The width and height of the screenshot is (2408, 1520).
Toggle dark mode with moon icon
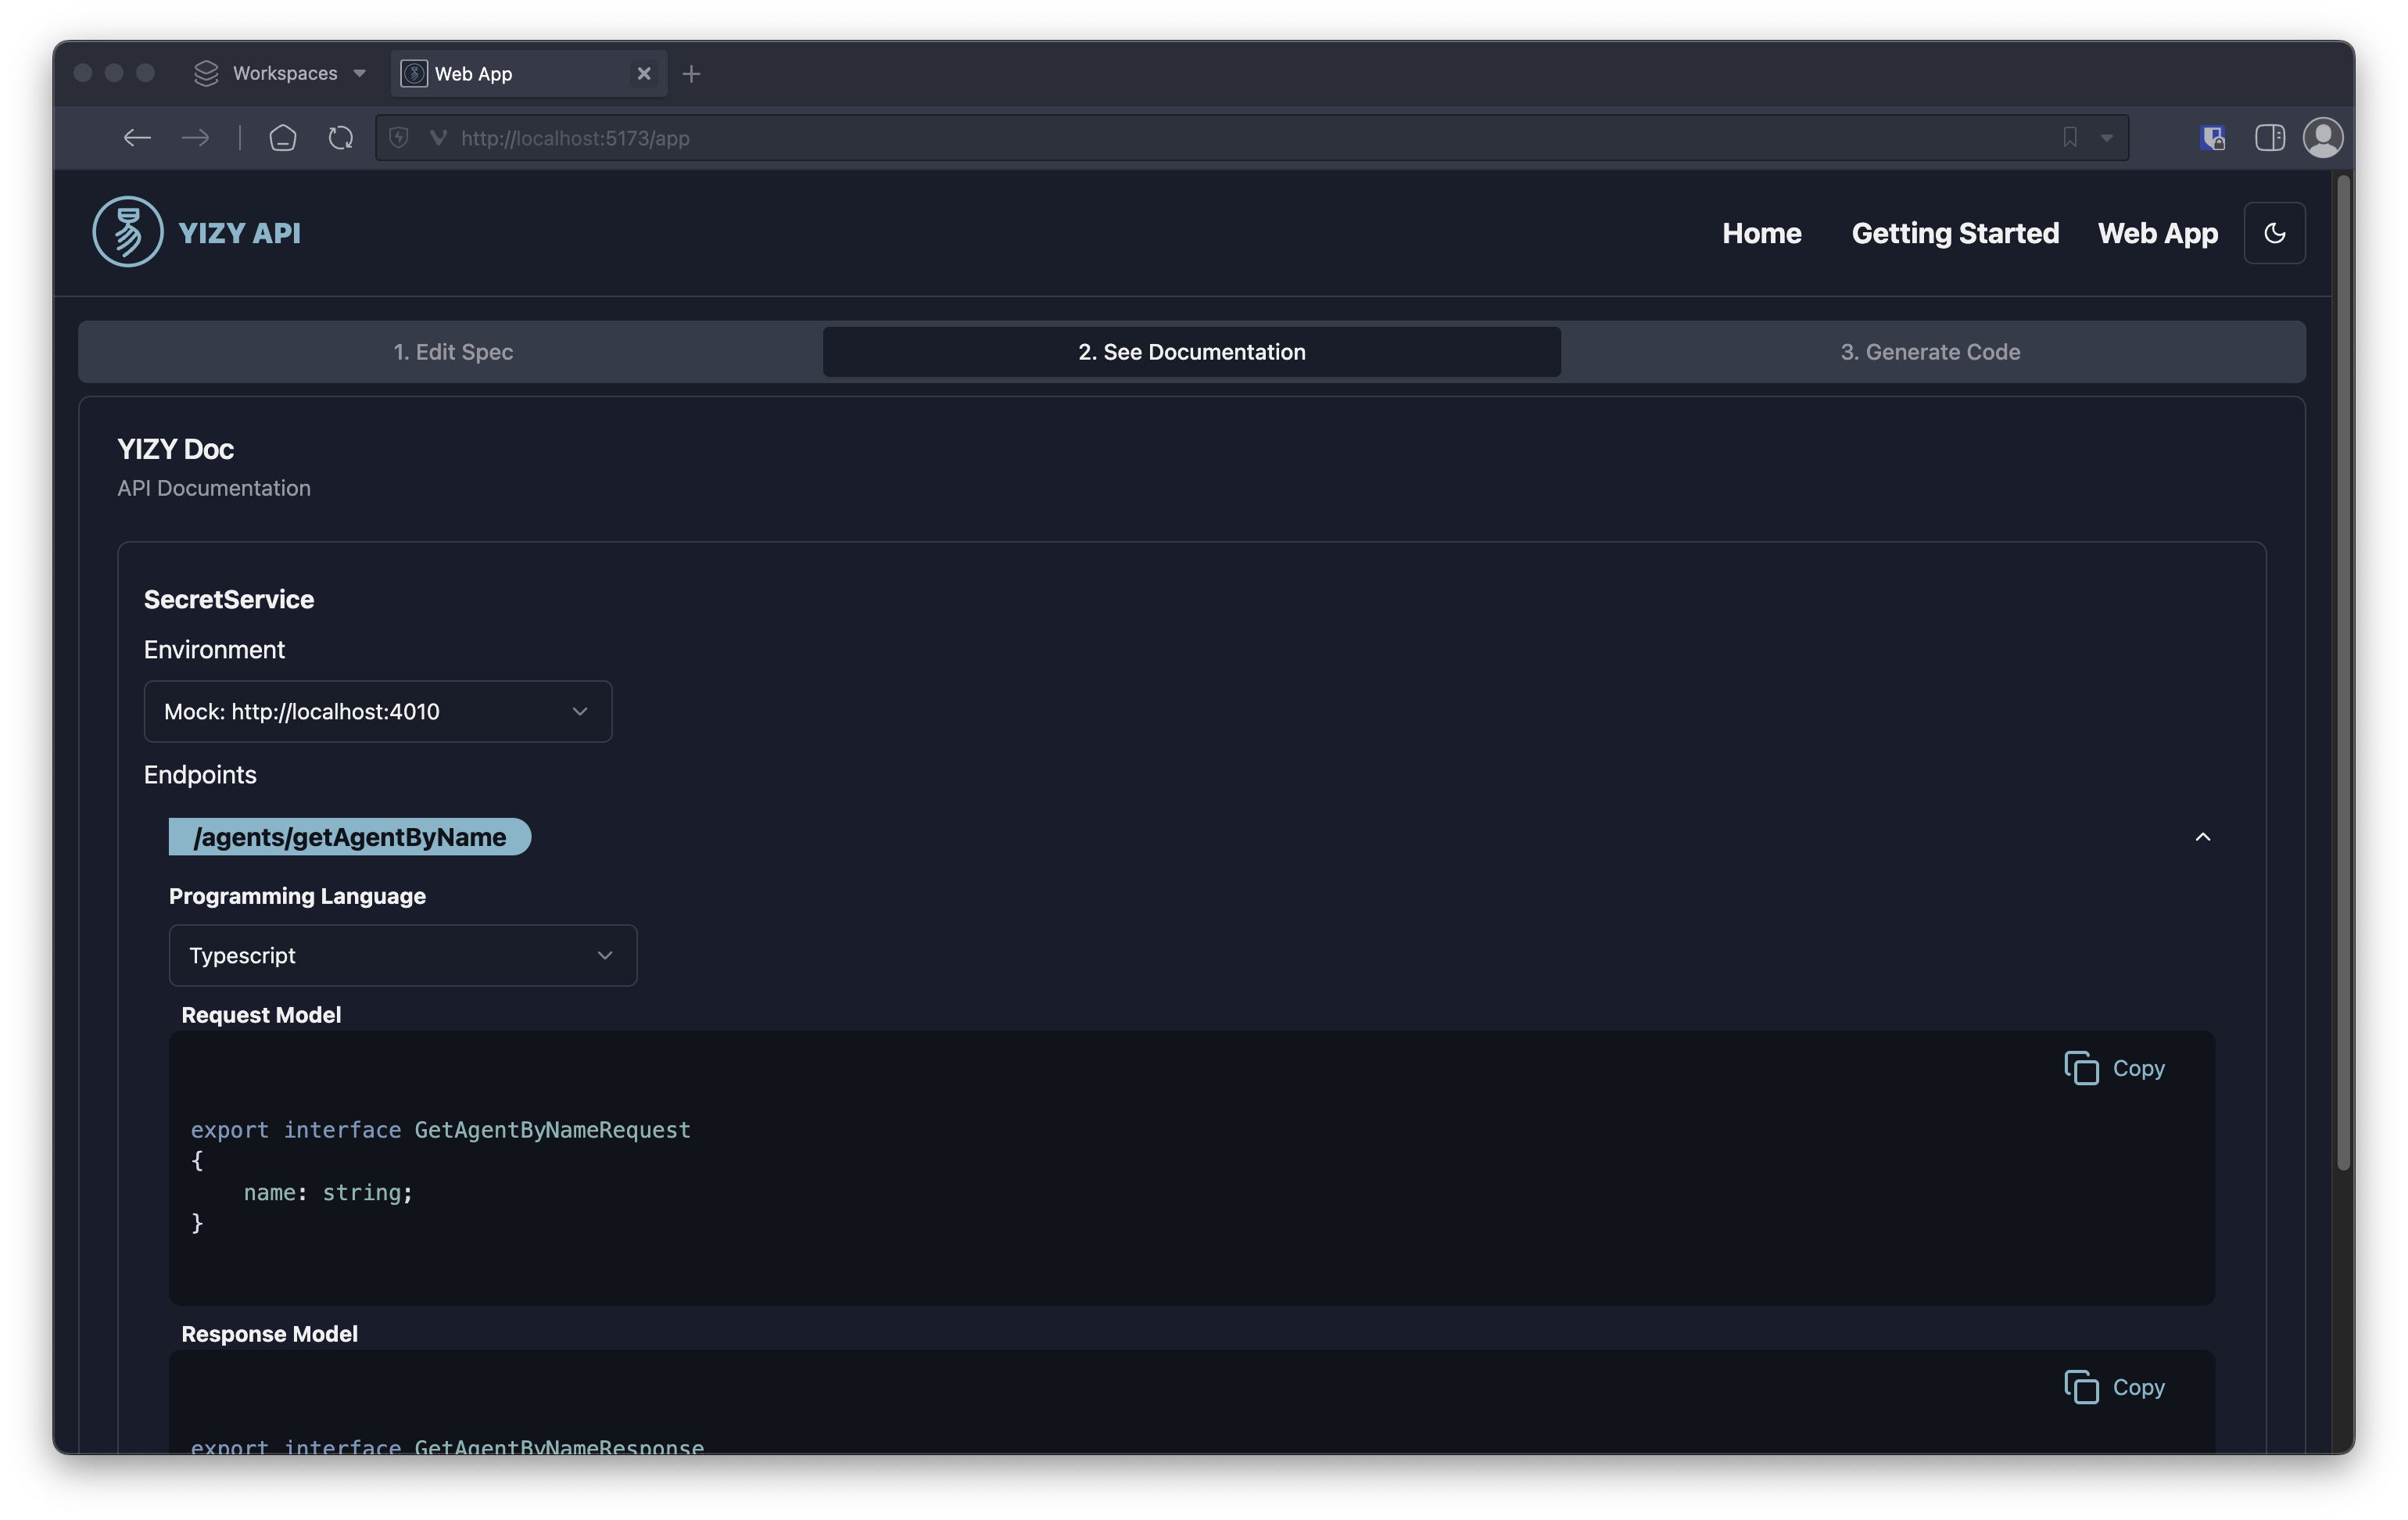(2274, 233)
